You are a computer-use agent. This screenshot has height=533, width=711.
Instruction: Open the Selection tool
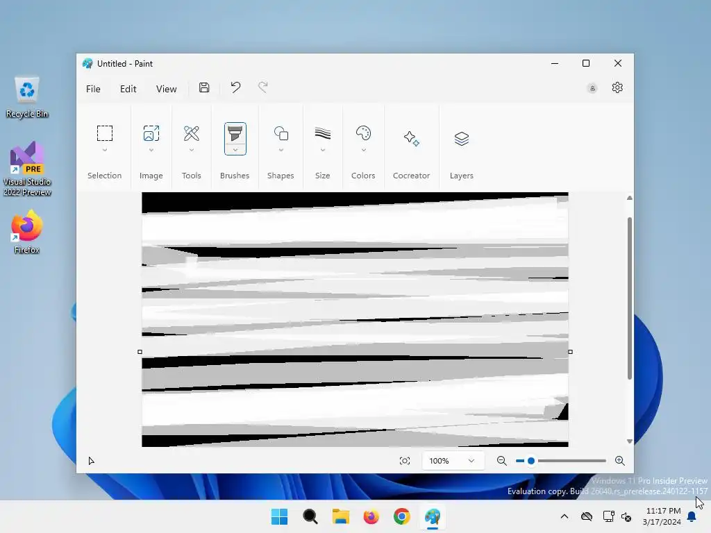point(105,133)
